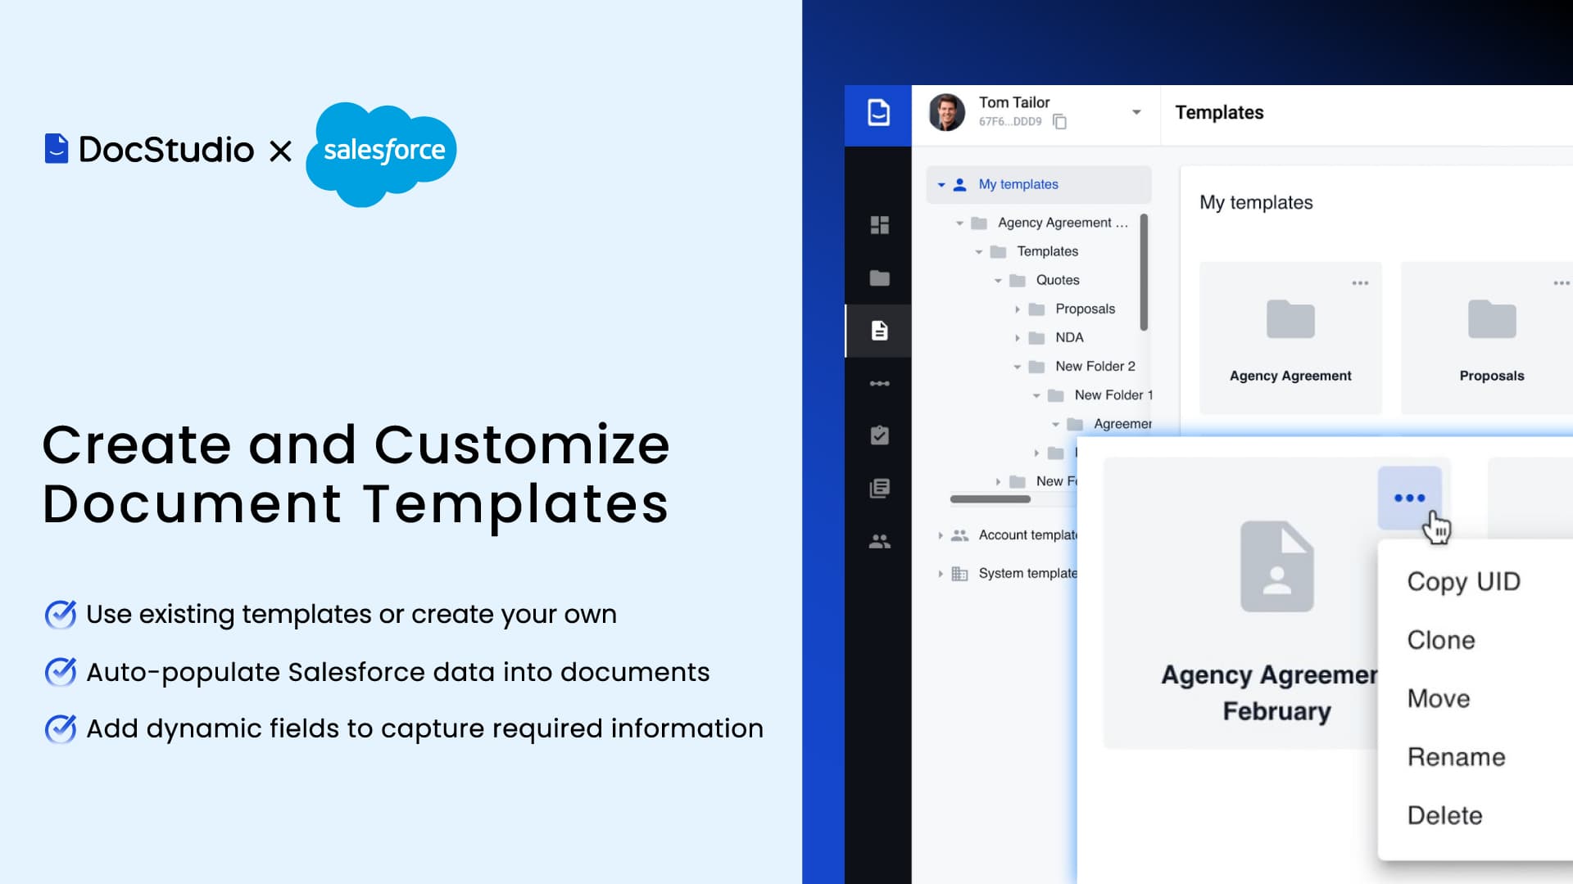Open the dashboard grid icon in sidebar
The width and height of the screenshot is (1573, 884).
[879, 225]
